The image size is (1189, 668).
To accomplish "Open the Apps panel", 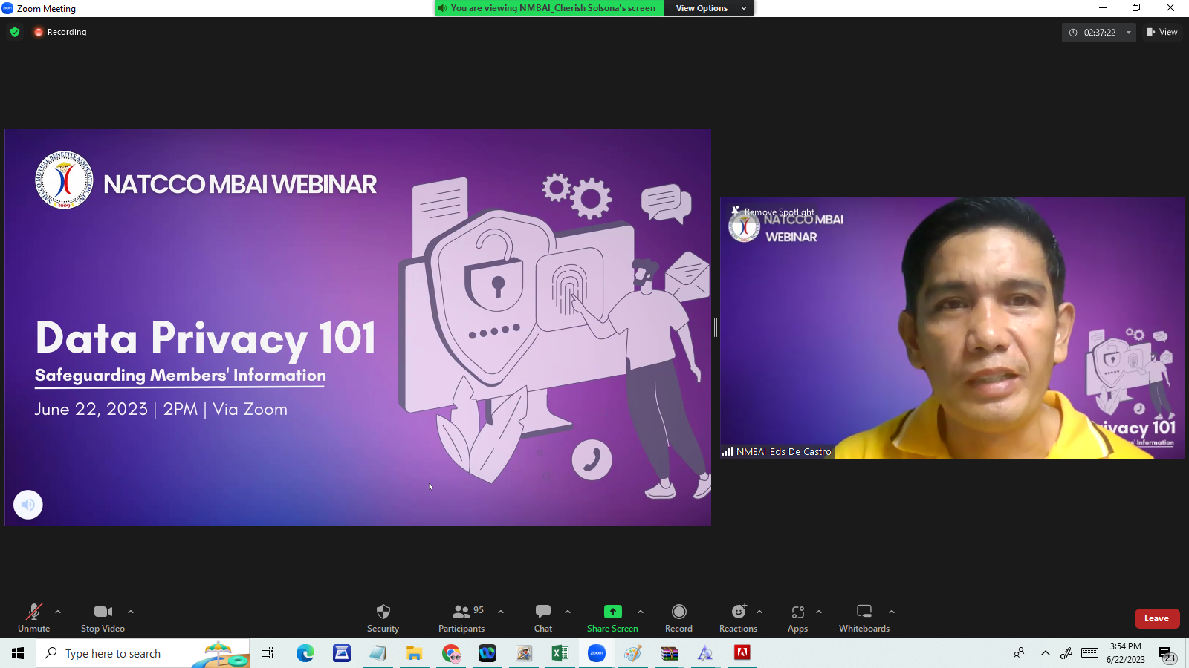I will (x=797, y=618).
